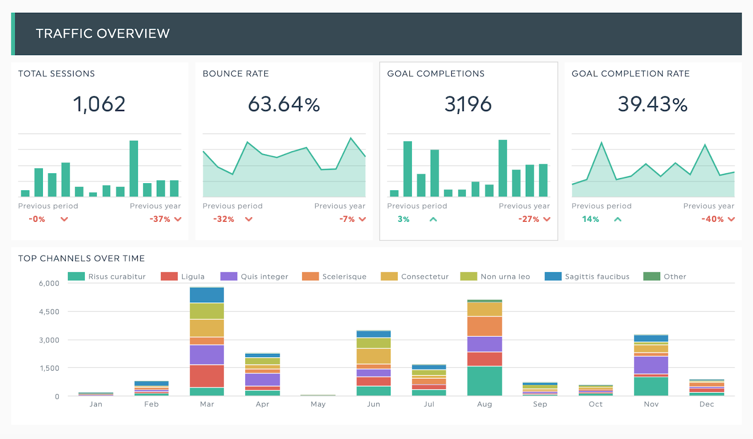Screen dimensions: 753x439
Task: Click the 63.64% bounce rate value
Action: 284,104
